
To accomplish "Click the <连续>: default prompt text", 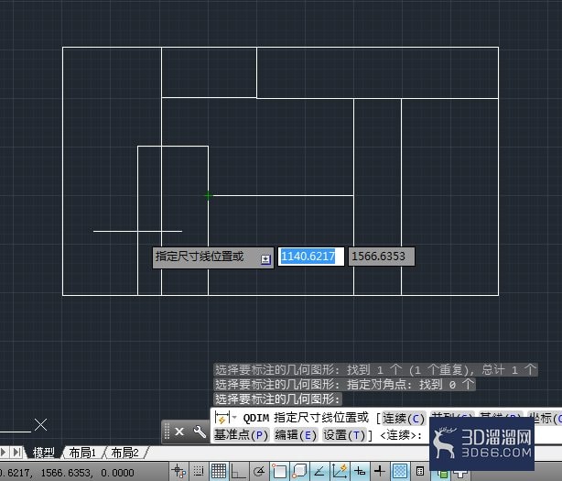I will (401, 435).
